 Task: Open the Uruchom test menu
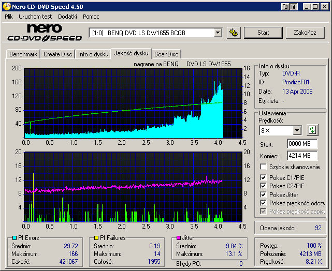click(x=35, y=17)
